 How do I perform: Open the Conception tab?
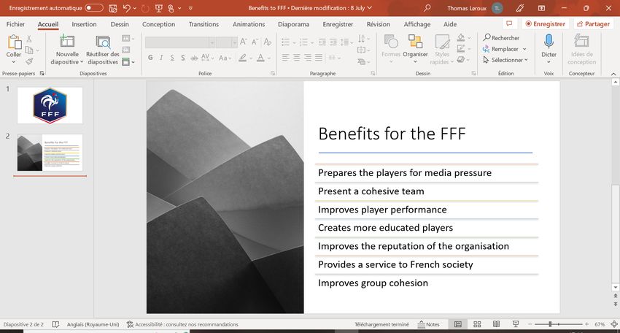pos(158,24)
